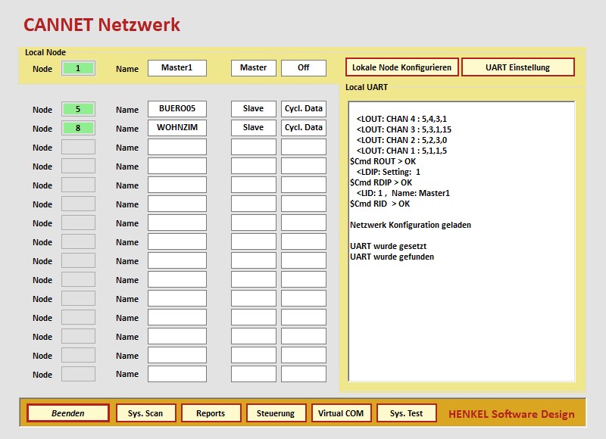This screenshot has width=606, height=439.
Task: Toggle "Cycl. Data" for WOHNZIM
Action: [x=303, y=128]
